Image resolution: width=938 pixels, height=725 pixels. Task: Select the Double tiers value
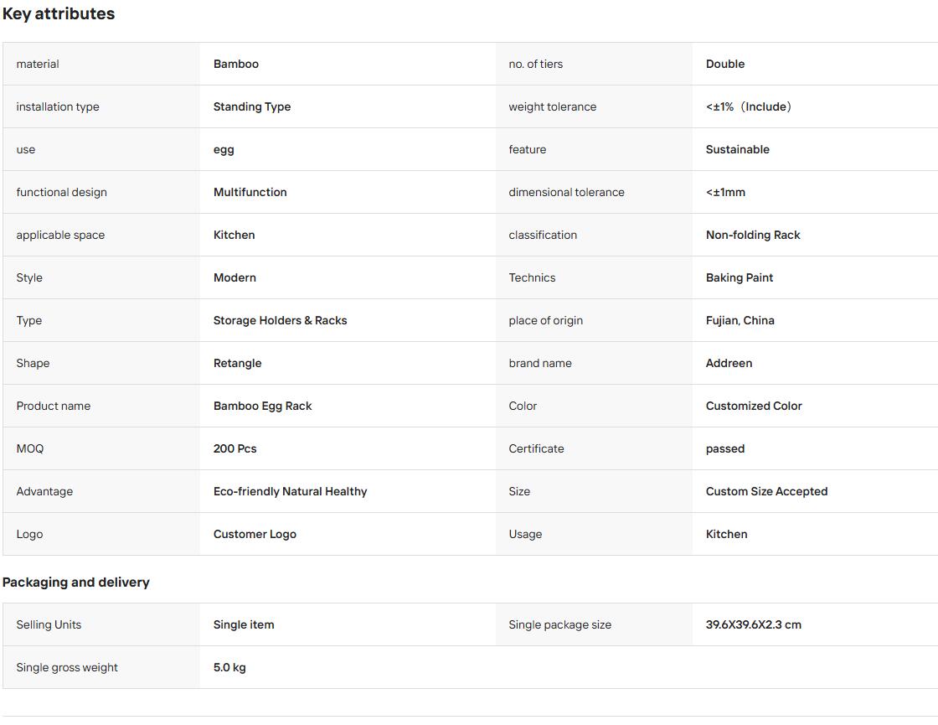725,64
